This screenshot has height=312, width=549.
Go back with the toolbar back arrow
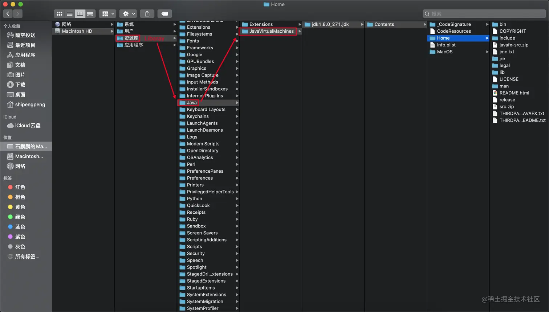[8, 14]
